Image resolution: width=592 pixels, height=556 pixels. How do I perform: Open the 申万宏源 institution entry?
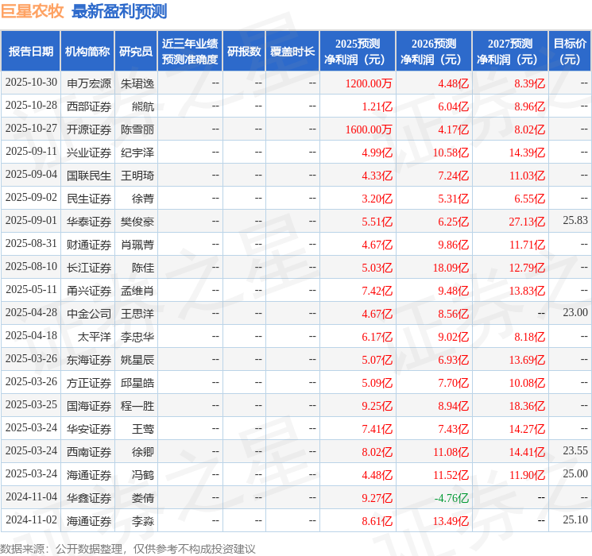point(89,83)
